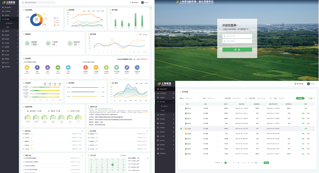This screenshot has width=319, height=173.
Task: Select 产品库 in the 历史事项 page sidebar
Action: click(x=163, y=110)
